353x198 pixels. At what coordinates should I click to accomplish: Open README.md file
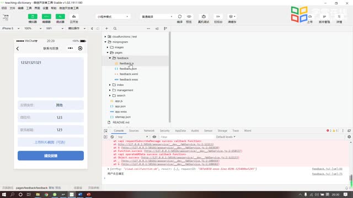[121, 122]
